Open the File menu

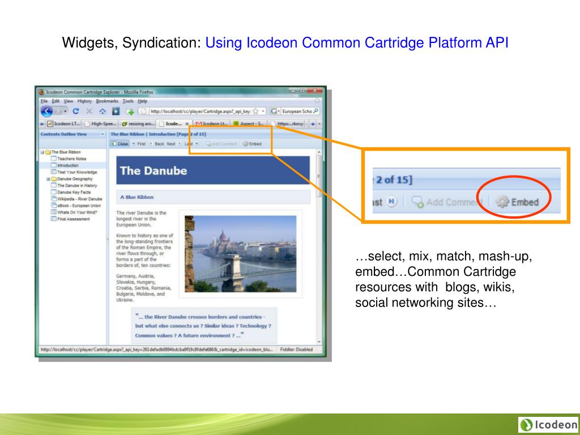44,101
